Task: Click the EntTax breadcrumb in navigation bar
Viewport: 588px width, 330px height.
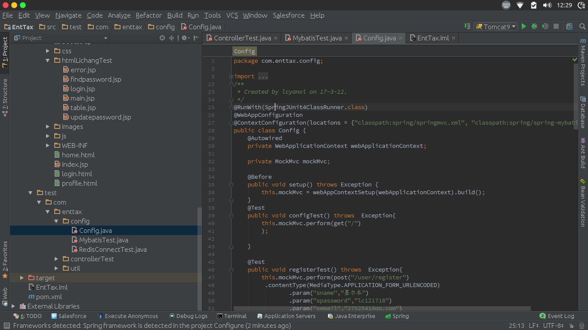Action: [19, 27]
